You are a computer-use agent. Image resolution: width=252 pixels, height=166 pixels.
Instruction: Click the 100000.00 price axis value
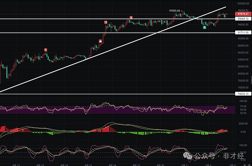click(x=243, y=3)
